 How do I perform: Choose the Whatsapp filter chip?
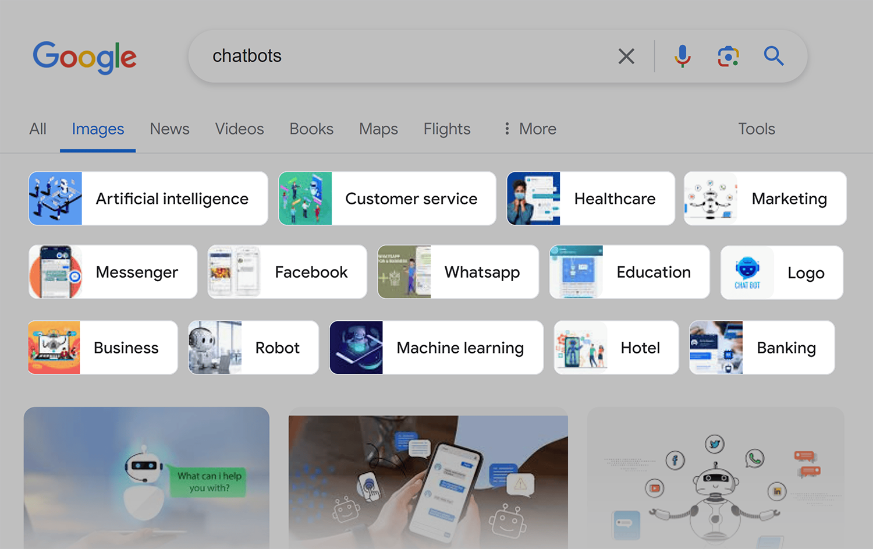pyautogui.click(x=458, y=272)
